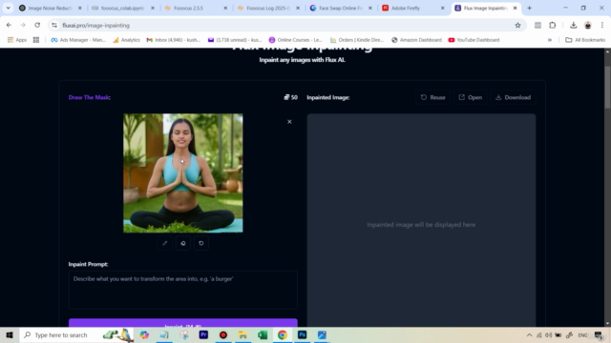This screenshot has width=611, height=343.
Task: Open the tab search dropdown arrow
Action: tap(8, 8)
